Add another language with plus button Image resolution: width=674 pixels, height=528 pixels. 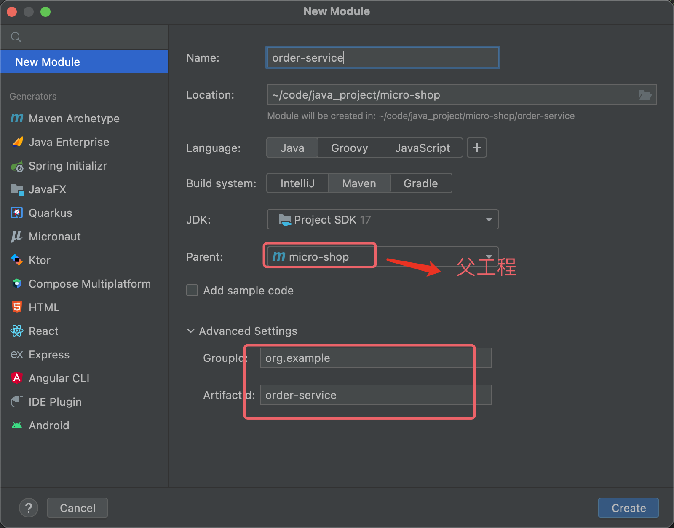click(x=477, y=148)
